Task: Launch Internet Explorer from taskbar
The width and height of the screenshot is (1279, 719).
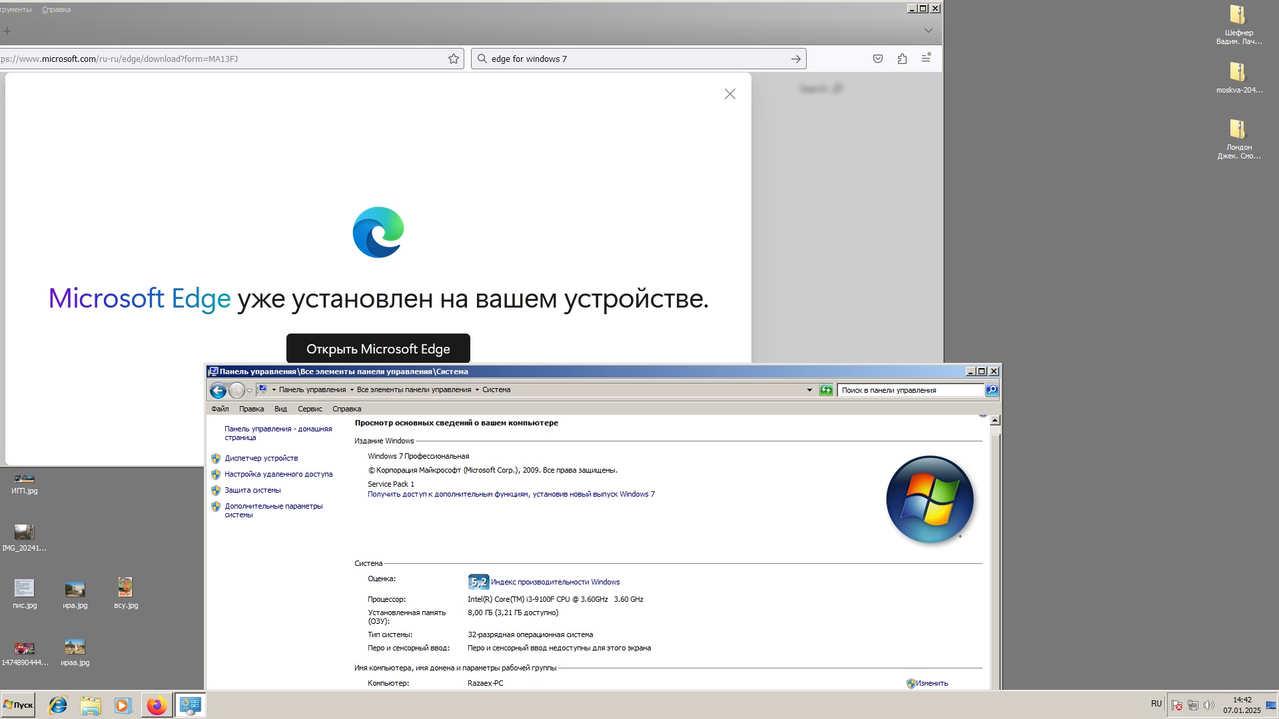Action: click(x=58, y=705)
